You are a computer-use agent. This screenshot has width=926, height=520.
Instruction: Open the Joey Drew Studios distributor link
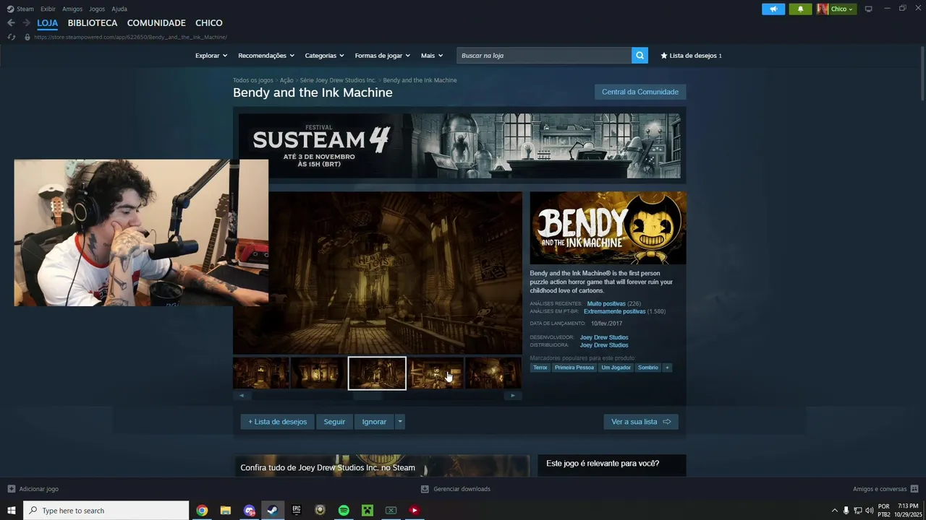(x=604, y=345)
